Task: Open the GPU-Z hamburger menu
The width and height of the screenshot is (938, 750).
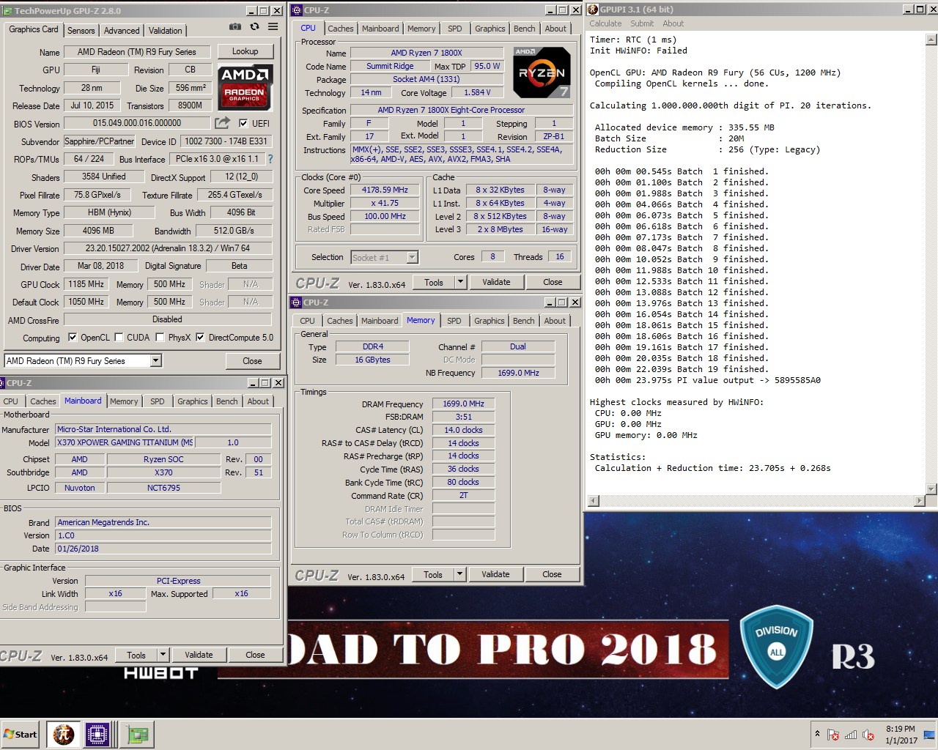Action: [273, 27]
